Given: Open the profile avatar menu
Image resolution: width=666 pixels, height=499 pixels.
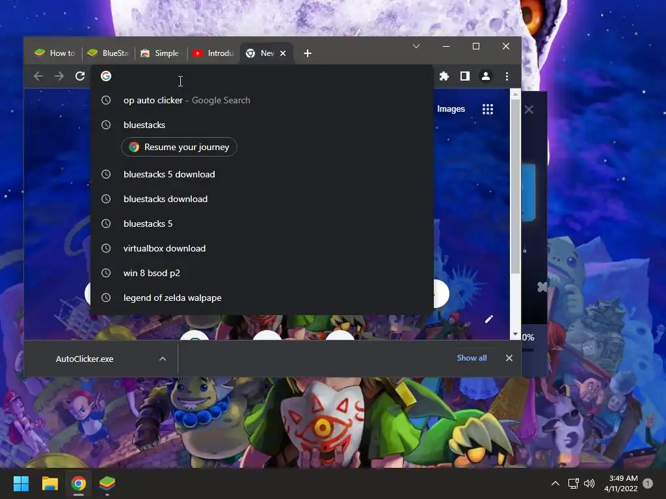Looking at the screenshot, I should (x=485, y=76).
